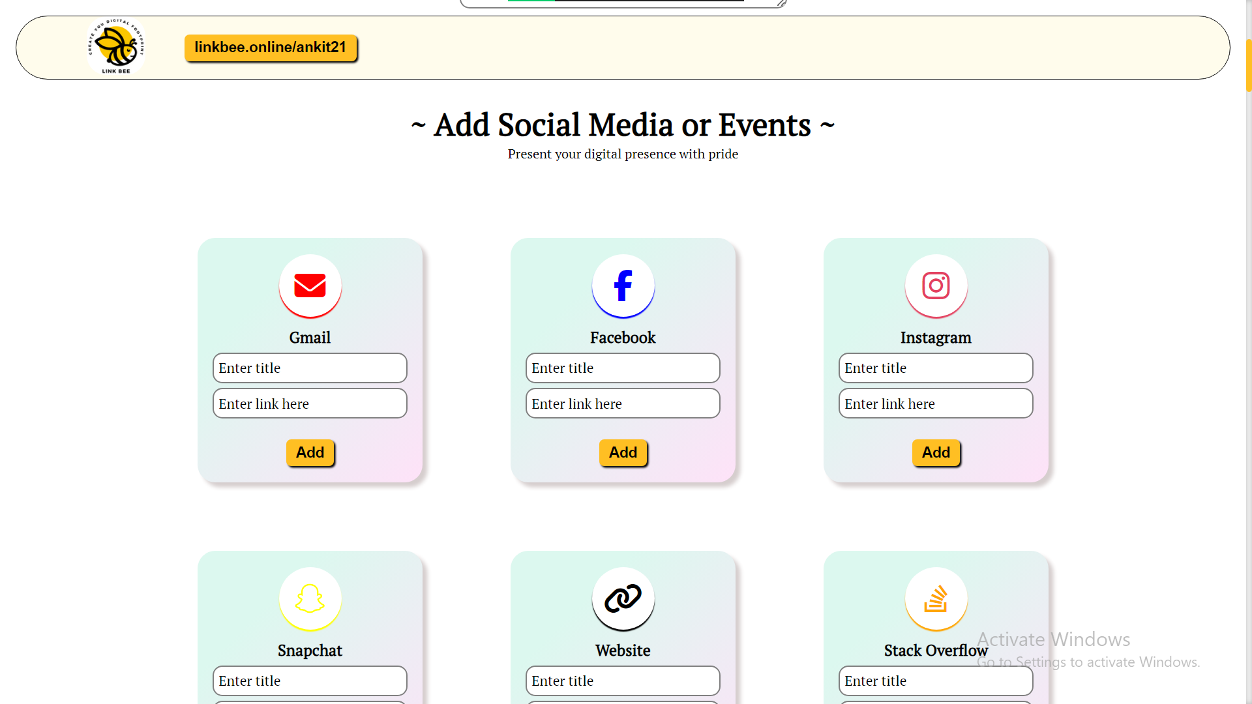Focus Instagram Enter link here field
Image resolution: width=1252 pixels, height=704 pixels.
click(x=936, y=403)
